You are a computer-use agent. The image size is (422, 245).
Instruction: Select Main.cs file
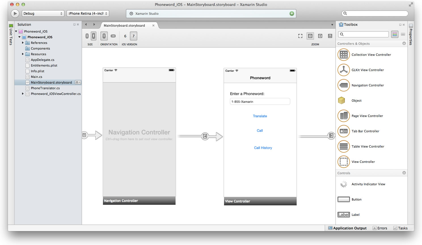pos(36,77)
